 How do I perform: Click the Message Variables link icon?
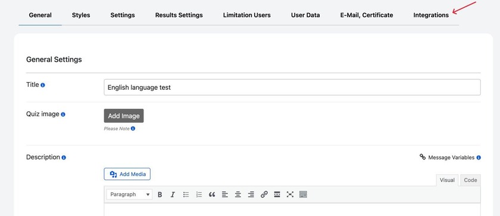point(423,156)
